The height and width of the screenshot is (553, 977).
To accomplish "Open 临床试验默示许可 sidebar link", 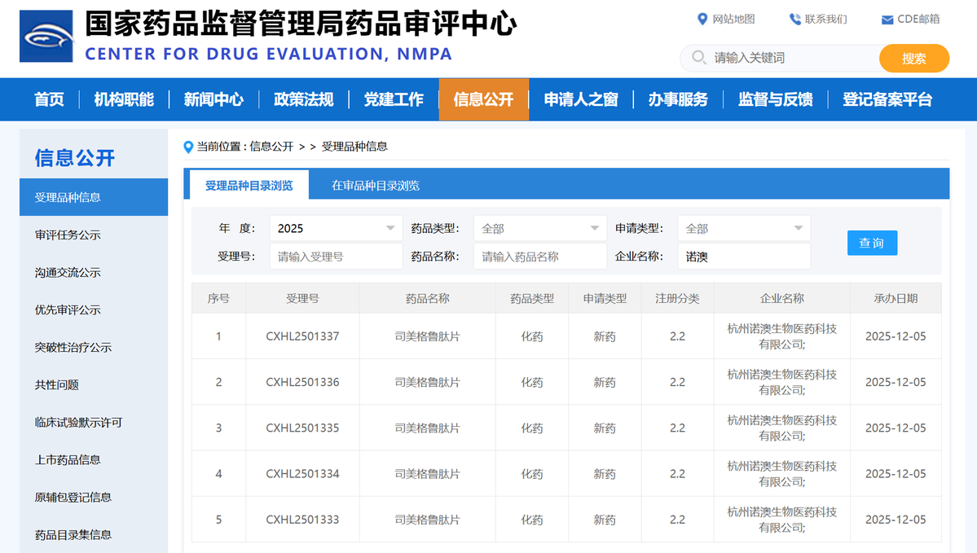I will [x=78, y=422].
